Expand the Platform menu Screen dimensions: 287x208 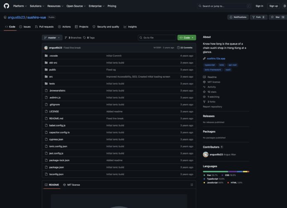[20, 6]
